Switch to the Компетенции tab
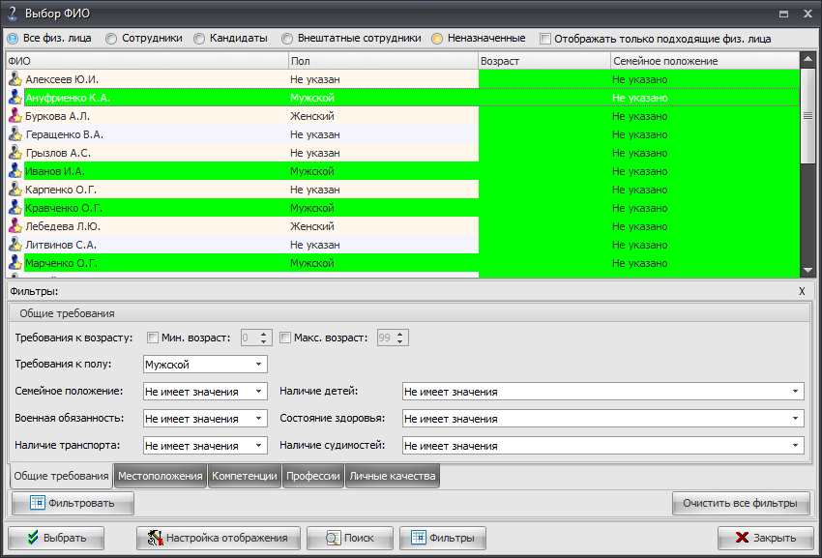Viewport: 822px width, 558px height. (x=245, y=476)
